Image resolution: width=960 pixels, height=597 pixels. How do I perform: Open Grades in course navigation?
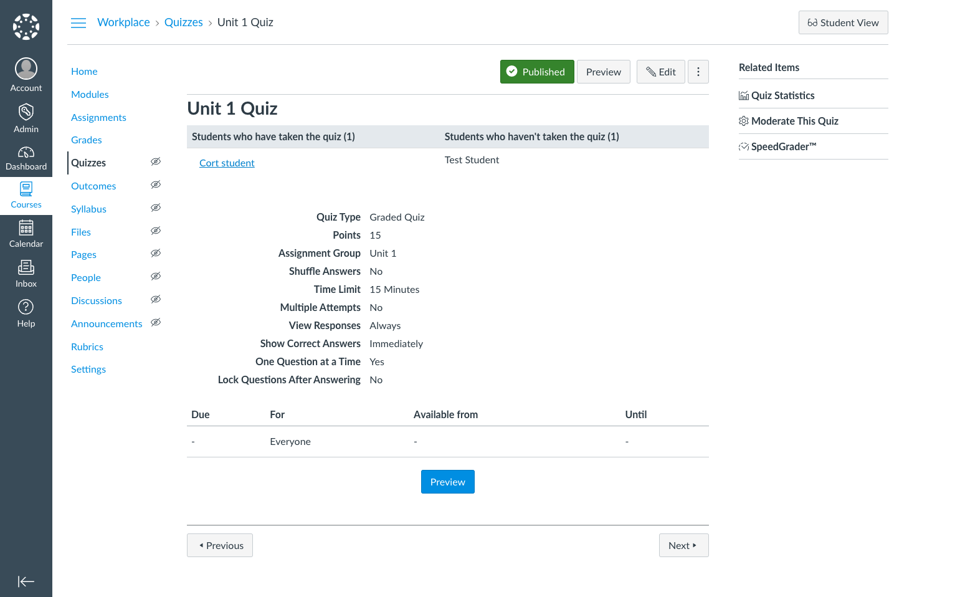click(87, 140)
